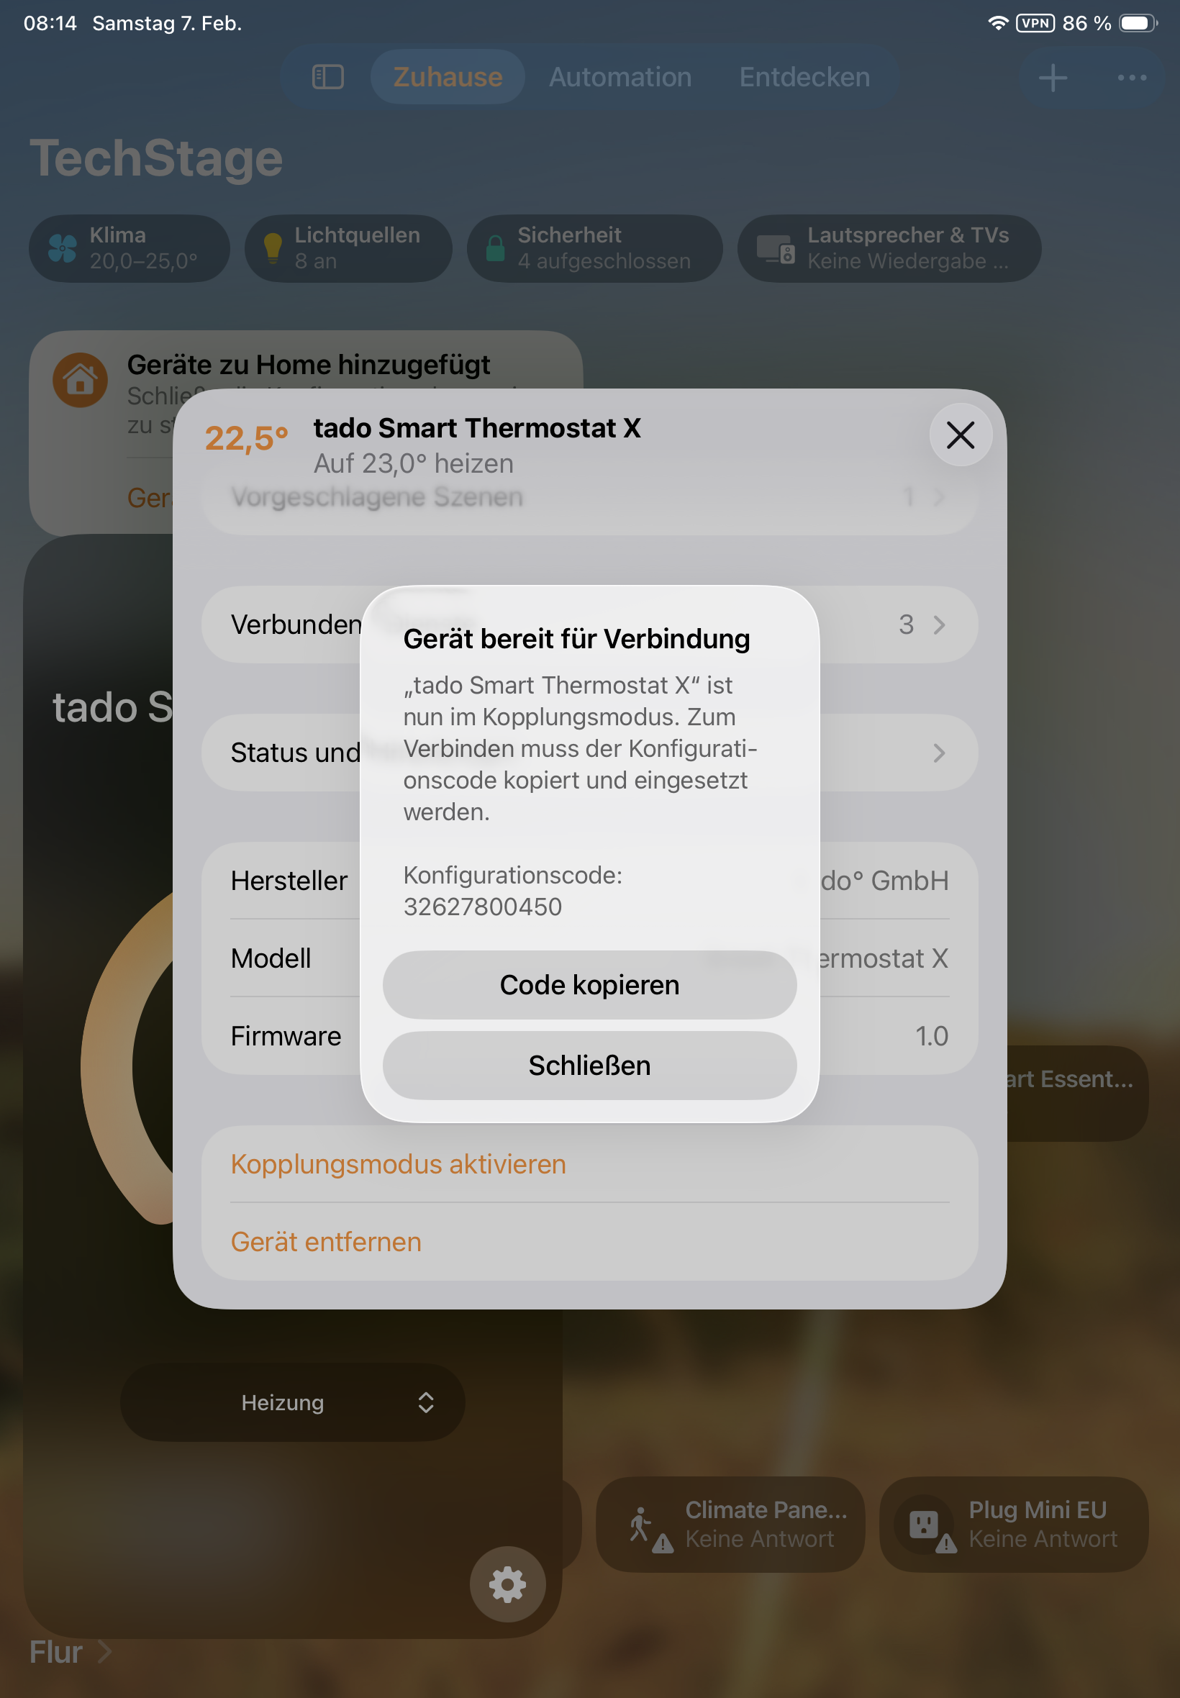
Task: Dismiss the dialog with Schließen
Action: (x=589, y=1066)
